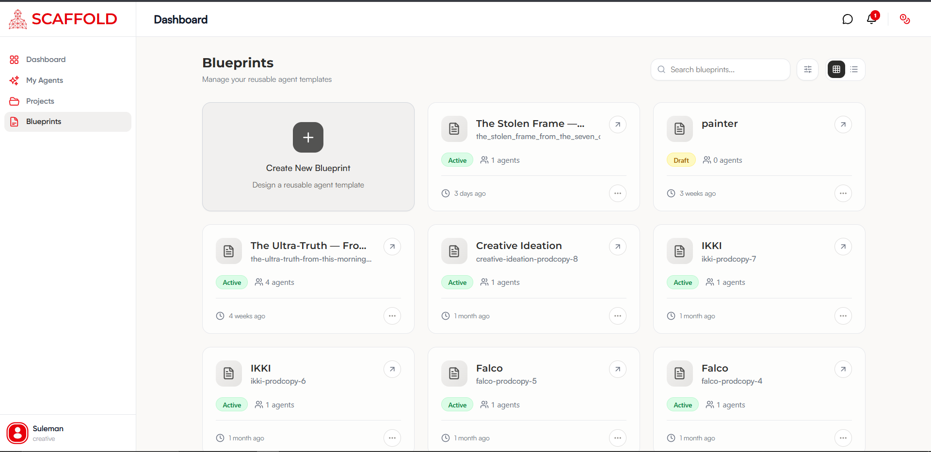Open ikki-prodcopy-7 blueprint arrow
The height and width of the screenshot is (452, 931).
[843, 247]
